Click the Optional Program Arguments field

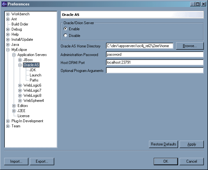pos(155,70)
